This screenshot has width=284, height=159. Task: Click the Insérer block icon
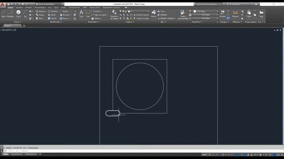154,14
